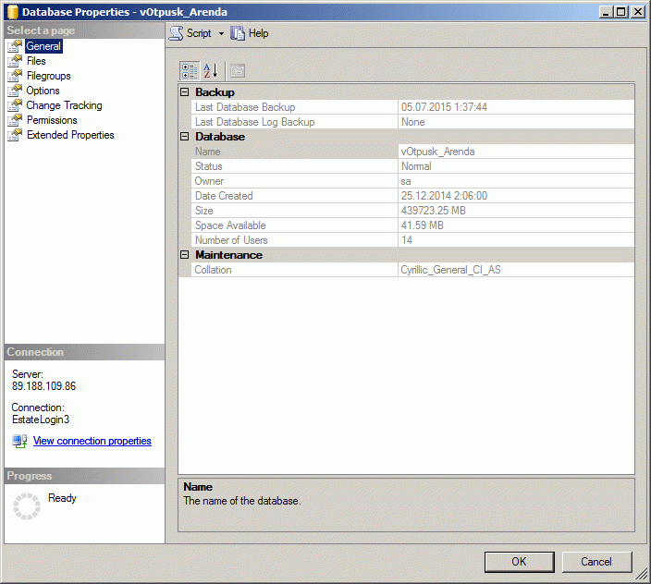Open the Filegroups page
Screen dimensions: 651x584
pyautogui.click(x=49, y=76)
